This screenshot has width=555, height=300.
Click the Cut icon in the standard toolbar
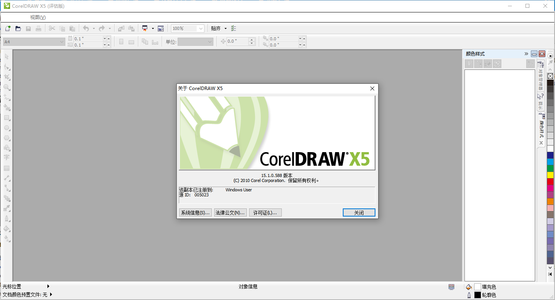point(52,28)
